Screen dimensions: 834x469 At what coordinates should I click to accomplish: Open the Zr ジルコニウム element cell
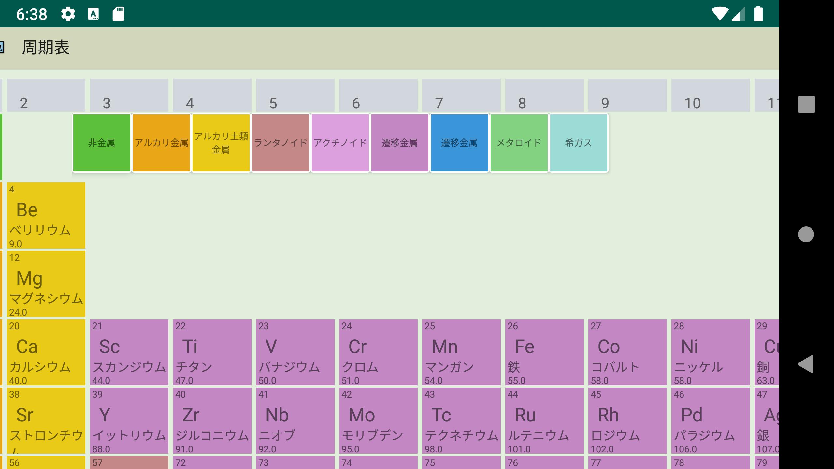point(212,420)
